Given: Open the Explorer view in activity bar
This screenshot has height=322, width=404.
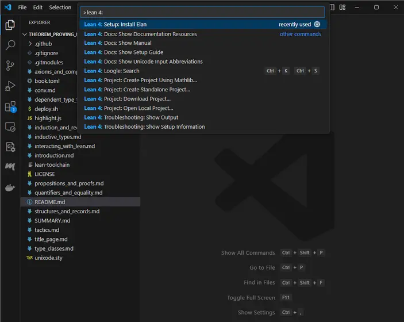Looking at the screenshot, I should 10,25.
